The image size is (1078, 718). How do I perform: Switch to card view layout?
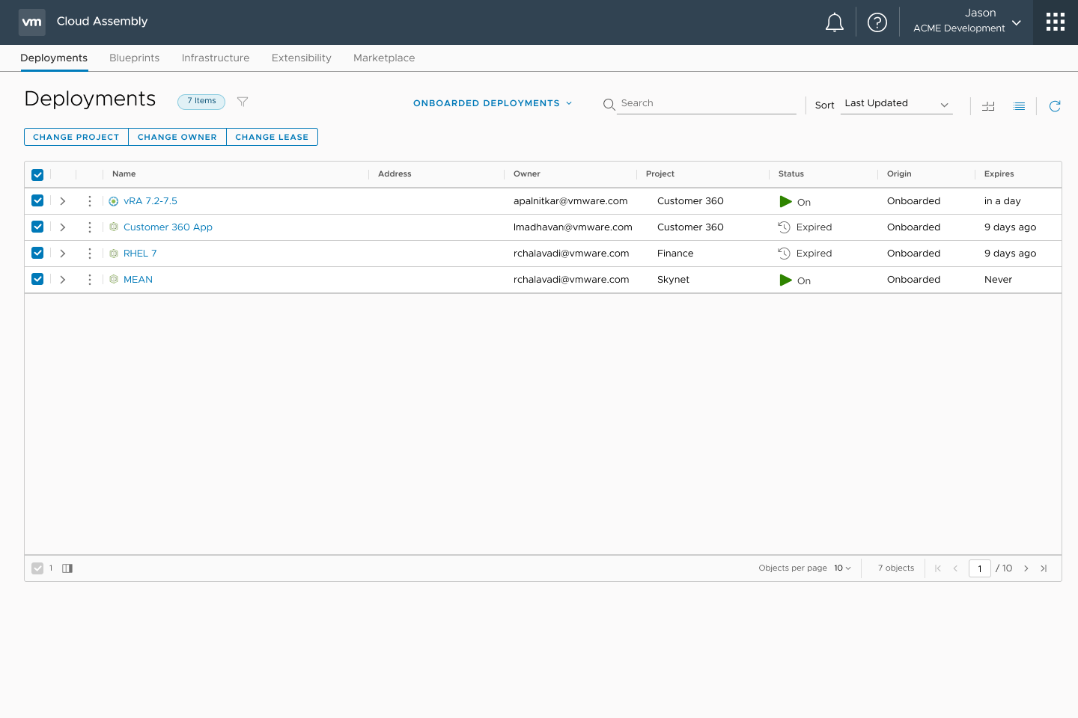tap(988, 106)
